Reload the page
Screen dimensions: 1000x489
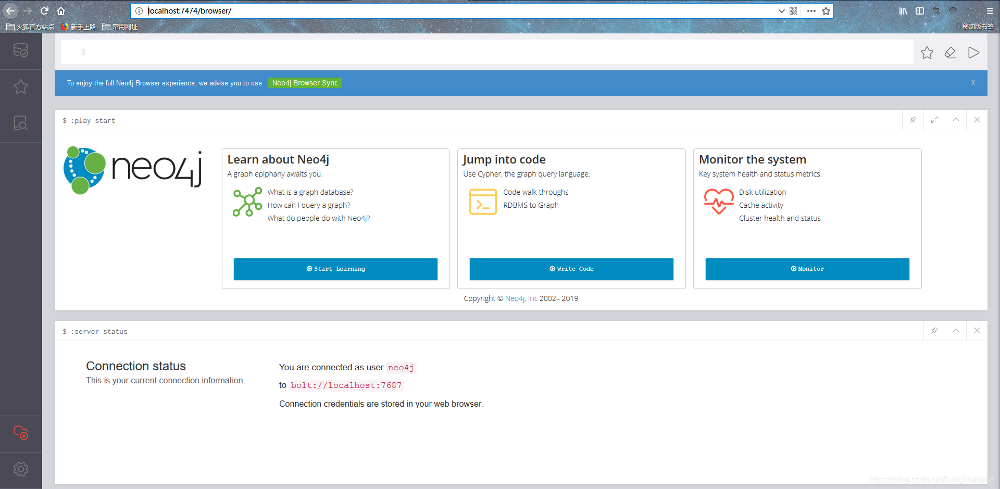45,10
